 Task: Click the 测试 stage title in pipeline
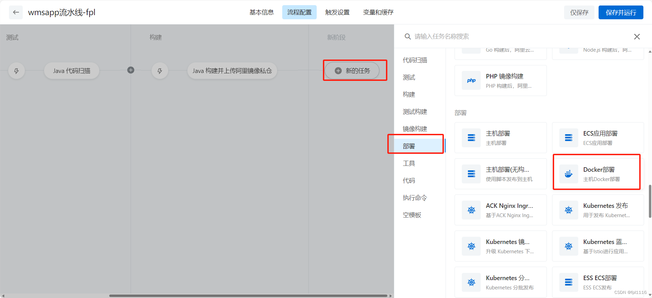[12, 37]
